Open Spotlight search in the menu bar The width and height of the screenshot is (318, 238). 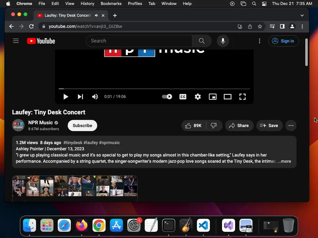(254, 3)
